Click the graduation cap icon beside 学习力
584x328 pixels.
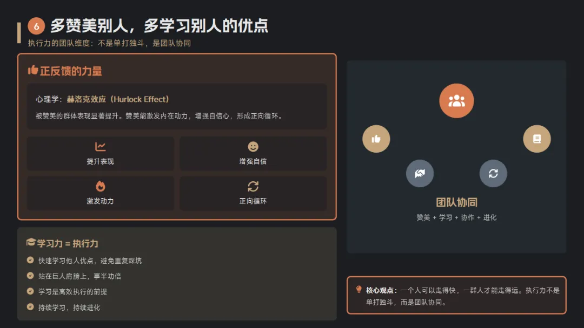[x=31, y=243]
